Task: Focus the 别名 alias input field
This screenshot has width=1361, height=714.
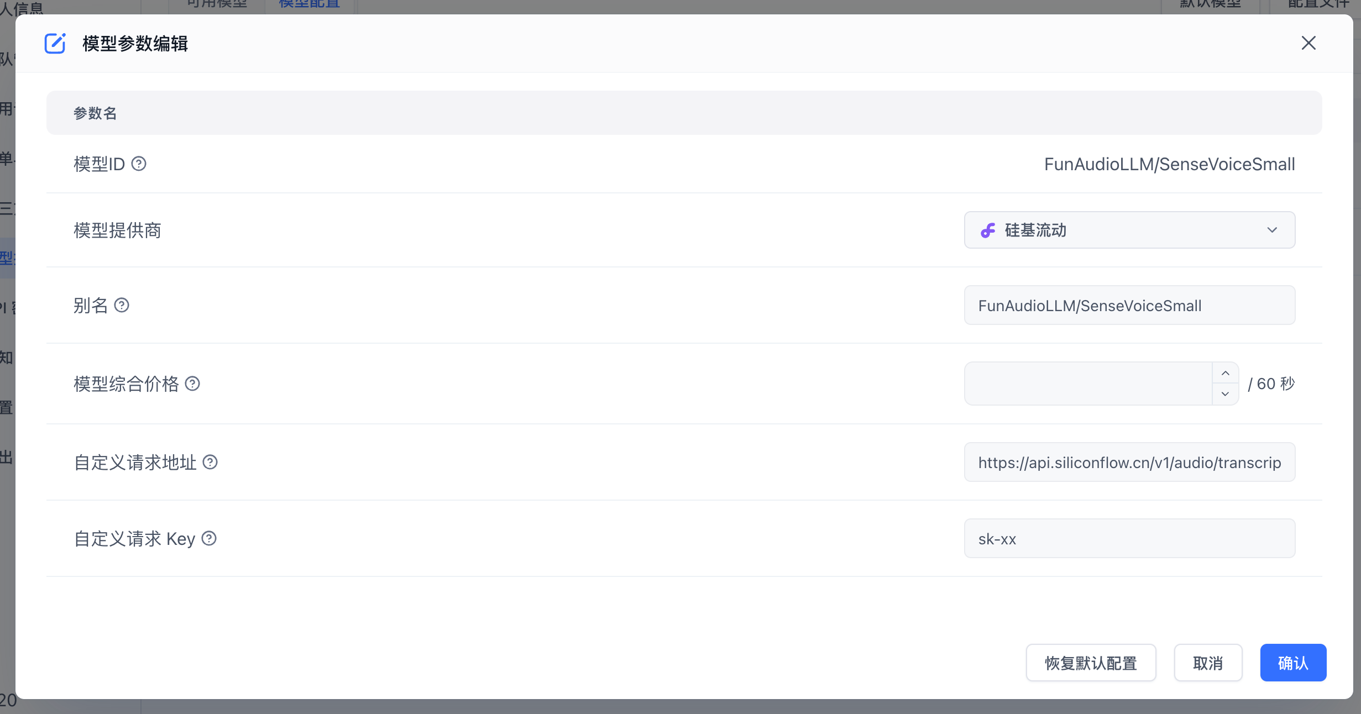Action: click(x=1129, y=306)
